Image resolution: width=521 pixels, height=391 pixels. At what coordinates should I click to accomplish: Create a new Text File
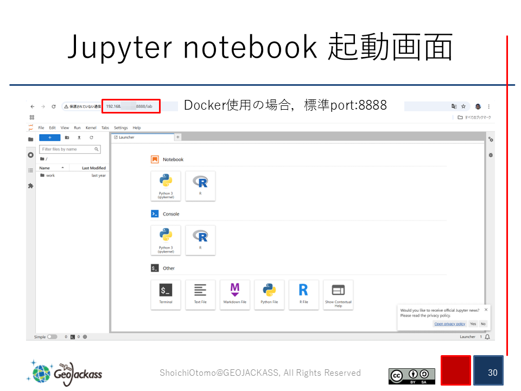coord(200,295)
